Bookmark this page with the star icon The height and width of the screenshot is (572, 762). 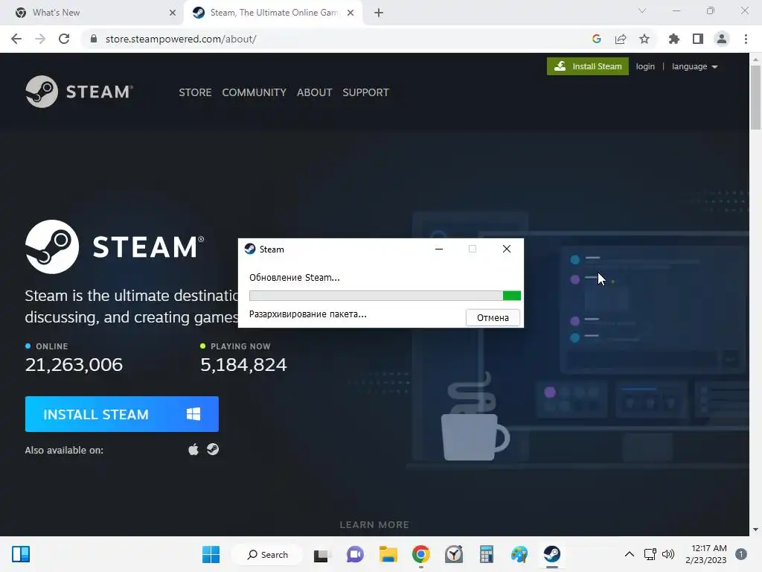tap(644, 39)
